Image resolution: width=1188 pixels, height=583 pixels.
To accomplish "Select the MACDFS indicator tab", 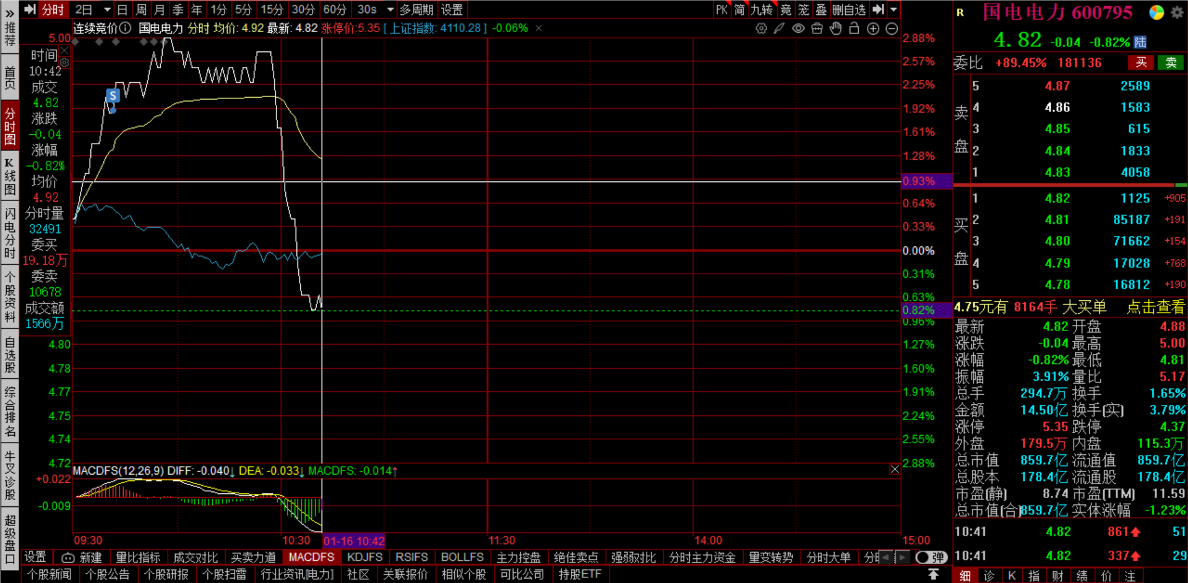I will click(x=311, y=558).
